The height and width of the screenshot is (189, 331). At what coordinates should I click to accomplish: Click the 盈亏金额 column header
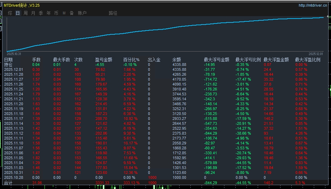[103, 60]
